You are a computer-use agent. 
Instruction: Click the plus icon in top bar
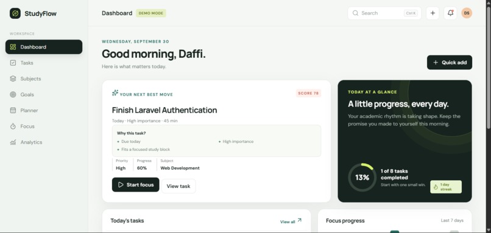tap(433, 13)
